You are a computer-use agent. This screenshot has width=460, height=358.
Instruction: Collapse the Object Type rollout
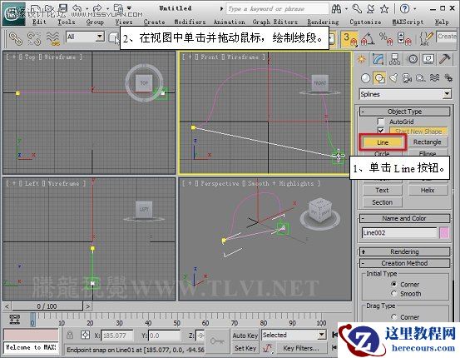point(405,112)
